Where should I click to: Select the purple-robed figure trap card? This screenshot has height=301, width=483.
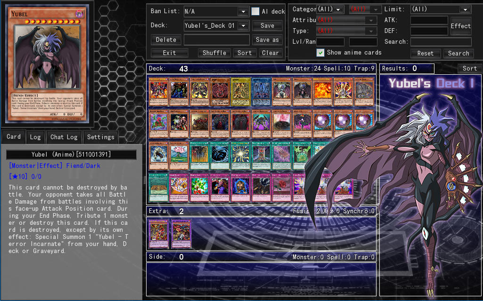220,188
